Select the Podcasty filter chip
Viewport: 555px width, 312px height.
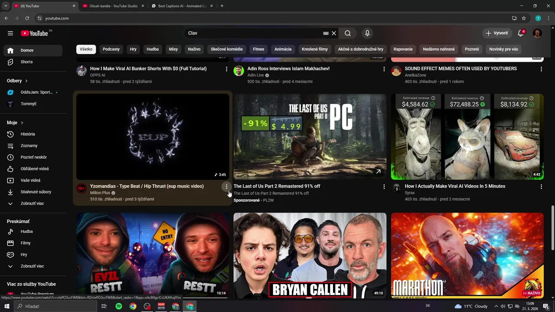(111, 49)
